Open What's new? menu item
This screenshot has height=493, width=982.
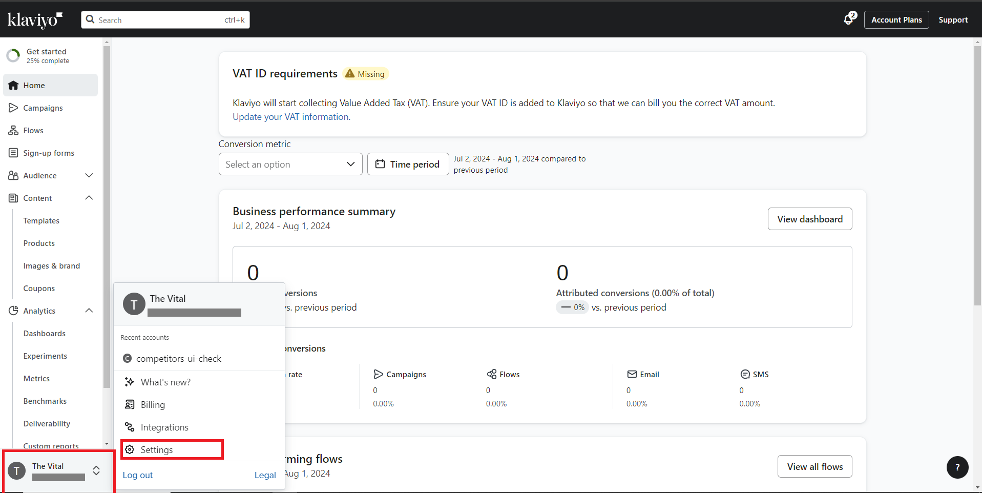165,382
